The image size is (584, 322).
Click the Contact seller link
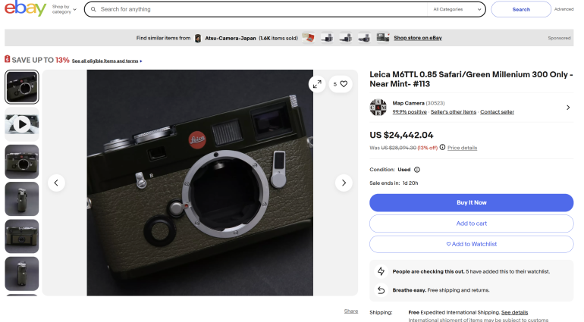[497, 111]
